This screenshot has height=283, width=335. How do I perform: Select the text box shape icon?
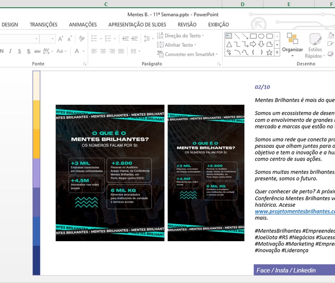[x=229, y=36]
